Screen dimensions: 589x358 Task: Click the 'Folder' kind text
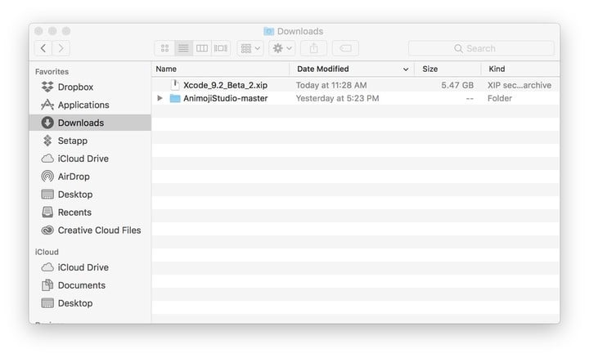pos(500,98)
